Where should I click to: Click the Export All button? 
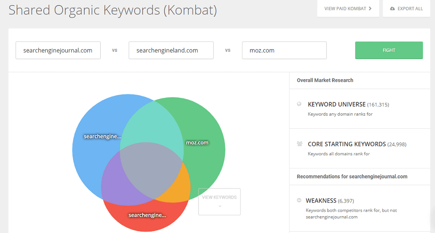point(406,9)
